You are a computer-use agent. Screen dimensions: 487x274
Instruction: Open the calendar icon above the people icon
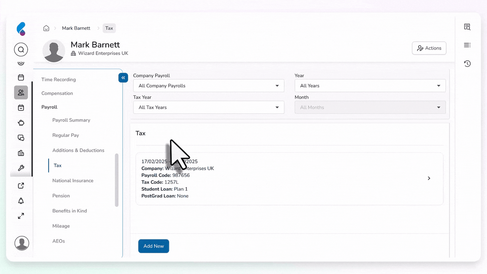click(21, 77)
